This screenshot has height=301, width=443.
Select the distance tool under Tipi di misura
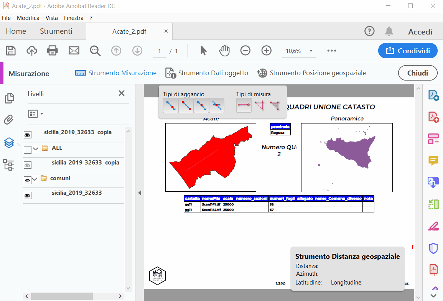[244, 105]
